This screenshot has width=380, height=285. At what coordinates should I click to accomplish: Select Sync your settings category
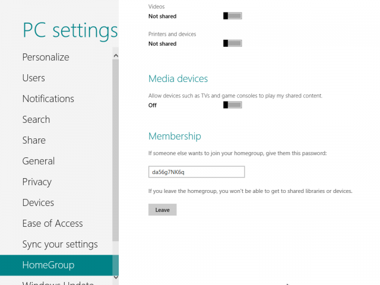coord(60,244)
